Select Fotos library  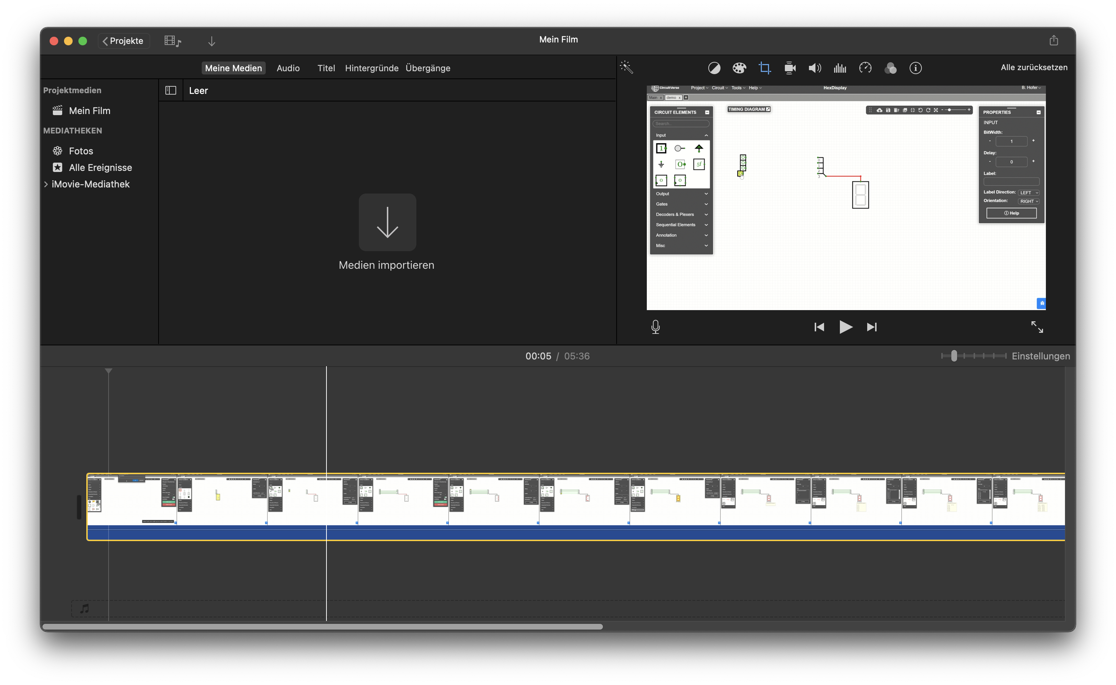pyautogui.click(x=81, y=151)
